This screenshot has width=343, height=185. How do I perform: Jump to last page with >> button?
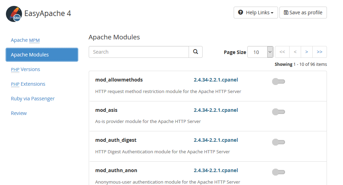pyautogui.click(x=320, y=52)
